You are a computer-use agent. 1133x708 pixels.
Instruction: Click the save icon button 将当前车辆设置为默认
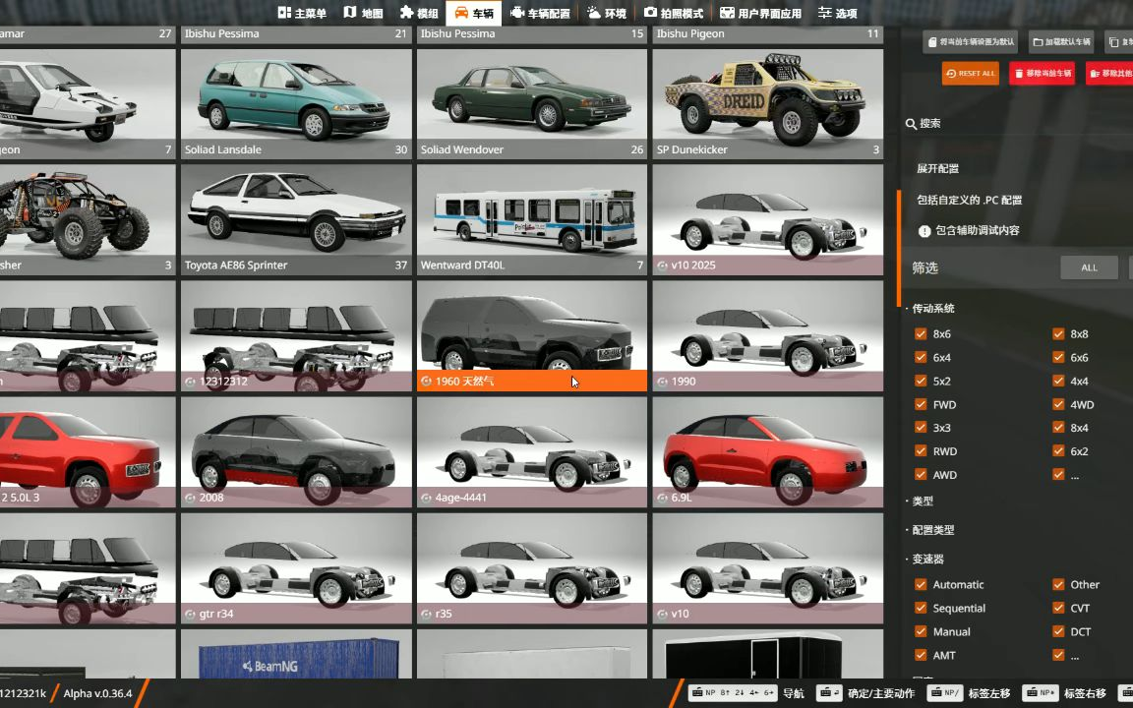pos(970,42)
